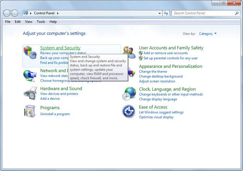Open Review your computer's status
This screenshot has height=171, width=243.
(x=63, y=53)
